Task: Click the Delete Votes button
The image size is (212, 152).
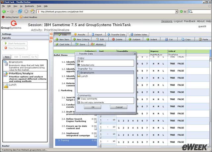Action: point(139,34)
